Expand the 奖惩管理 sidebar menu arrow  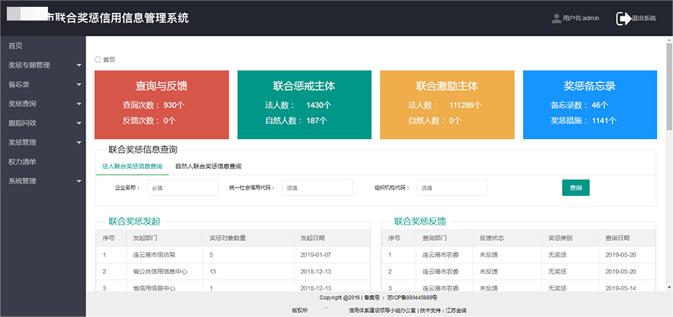[x=79, y=142]
